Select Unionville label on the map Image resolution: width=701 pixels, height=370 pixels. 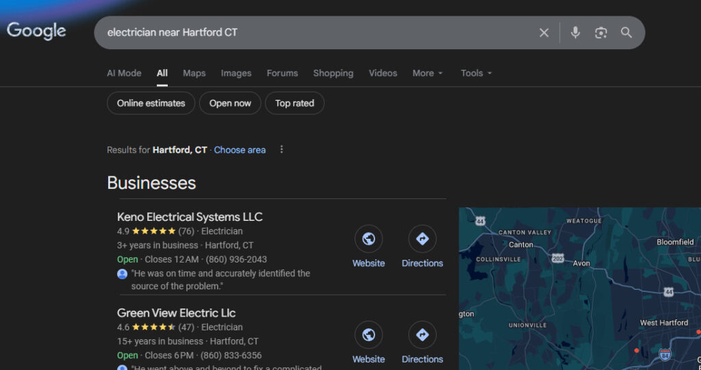click(528, 326)
